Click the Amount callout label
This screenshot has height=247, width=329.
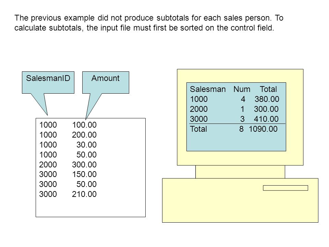[x=105, y=78]
